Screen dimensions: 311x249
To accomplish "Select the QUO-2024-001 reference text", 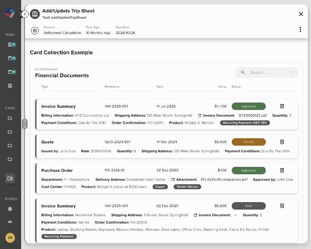I will [117, 142].
